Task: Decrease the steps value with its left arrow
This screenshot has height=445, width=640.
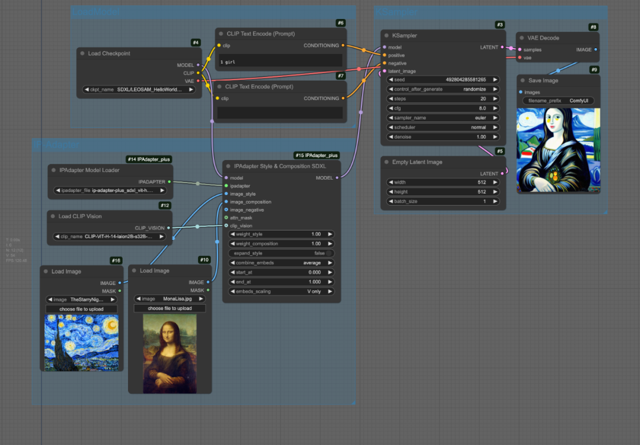Action: click(x=391, y=99)
